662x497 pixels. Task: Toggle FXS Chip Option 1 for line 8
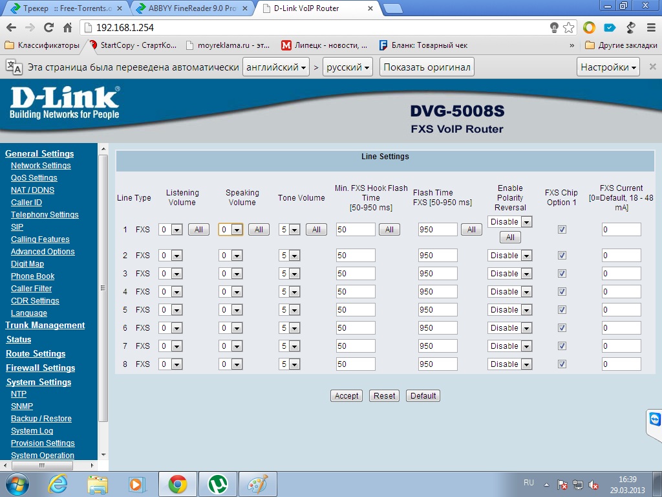(x=562, y=364)
